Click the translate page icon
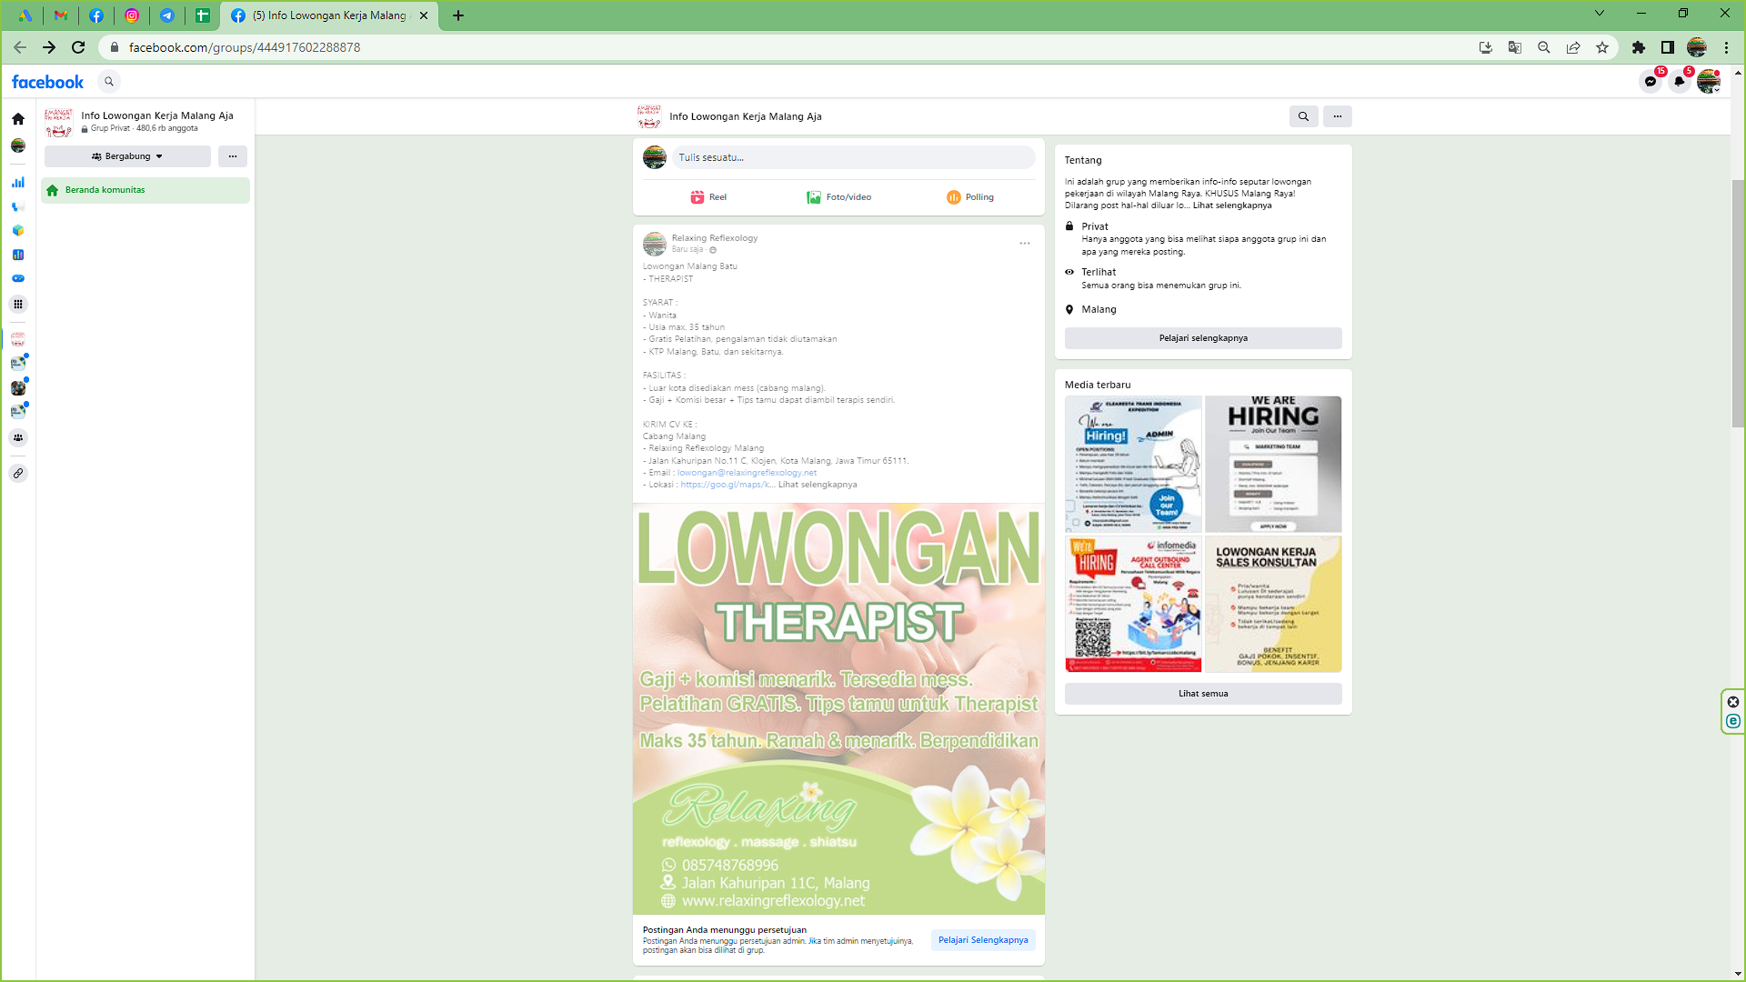Screen dimensions: 1746x982 tap(1515, 47)
